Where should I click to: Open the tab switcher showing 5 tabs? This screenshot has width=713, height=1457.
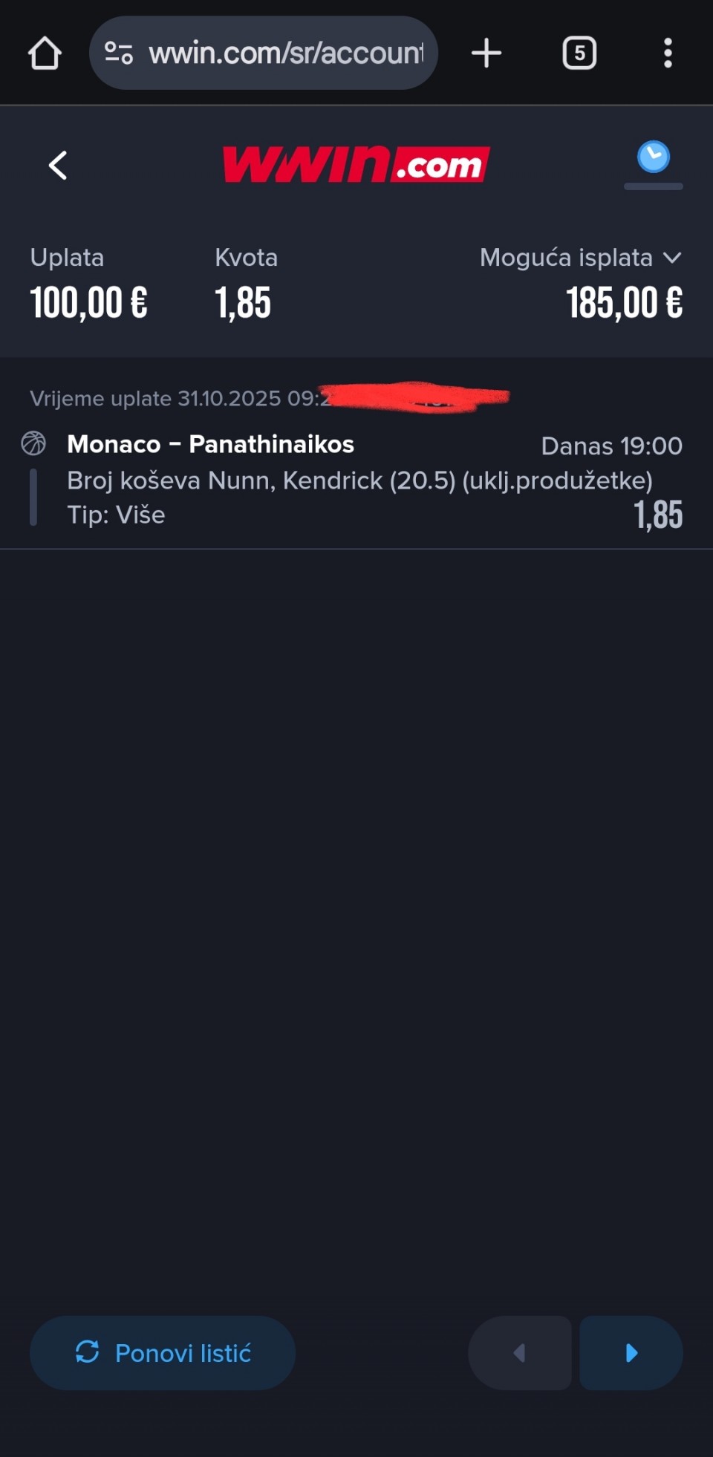coord(579,53)
